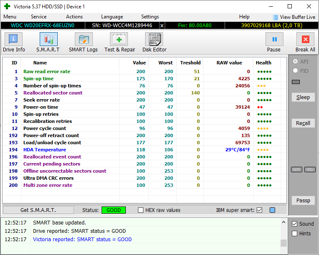The image size is (319, 255).
Task: Enable the Hints checkbox
Action: 294,233
